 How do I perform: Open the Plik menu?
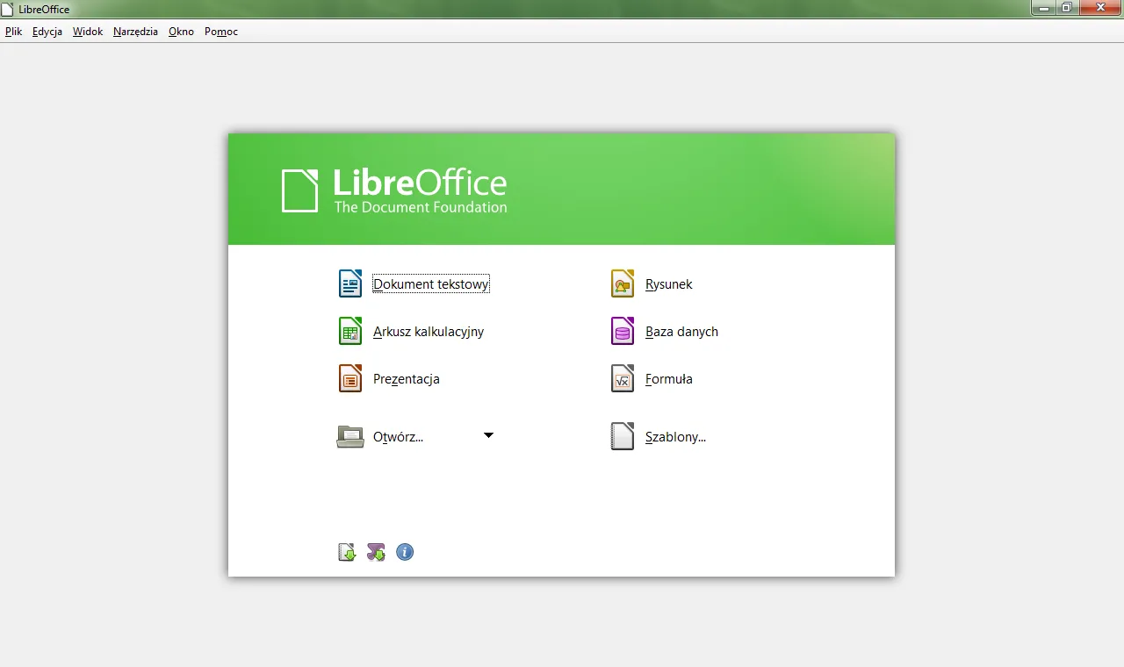point(13,32)
